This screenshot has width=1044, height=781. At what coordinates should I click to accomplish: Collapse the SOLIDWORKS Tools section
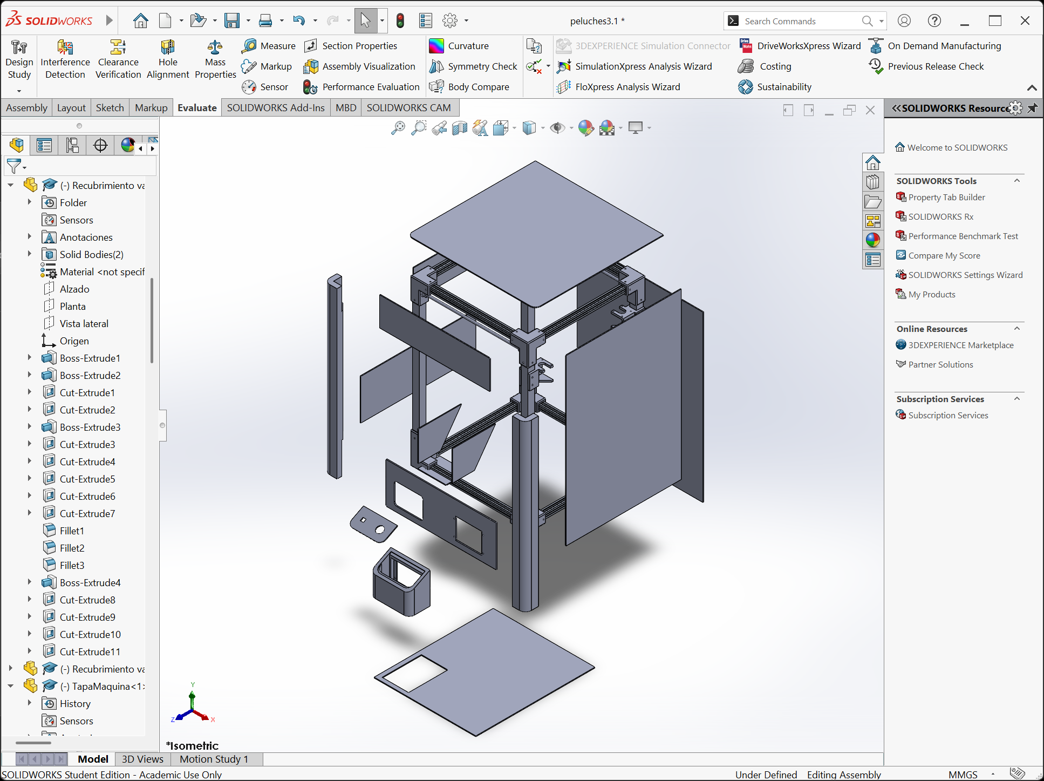pyautogui.click(x=1017, y=181)
